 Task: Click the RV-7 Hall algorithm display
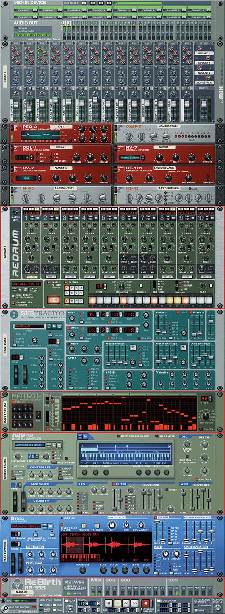[26, 178]
